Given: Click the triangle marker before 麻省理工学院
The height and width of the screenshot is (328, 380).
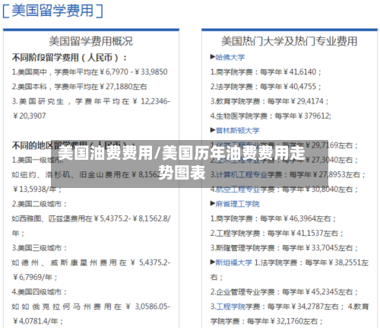Looking at the screenshot, I should (x=213, y=203).
